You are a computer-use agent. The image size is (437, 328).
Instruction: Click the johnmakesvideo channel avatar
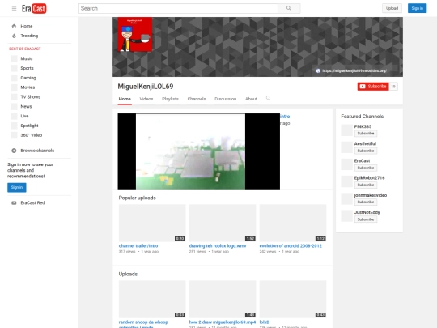346,199
